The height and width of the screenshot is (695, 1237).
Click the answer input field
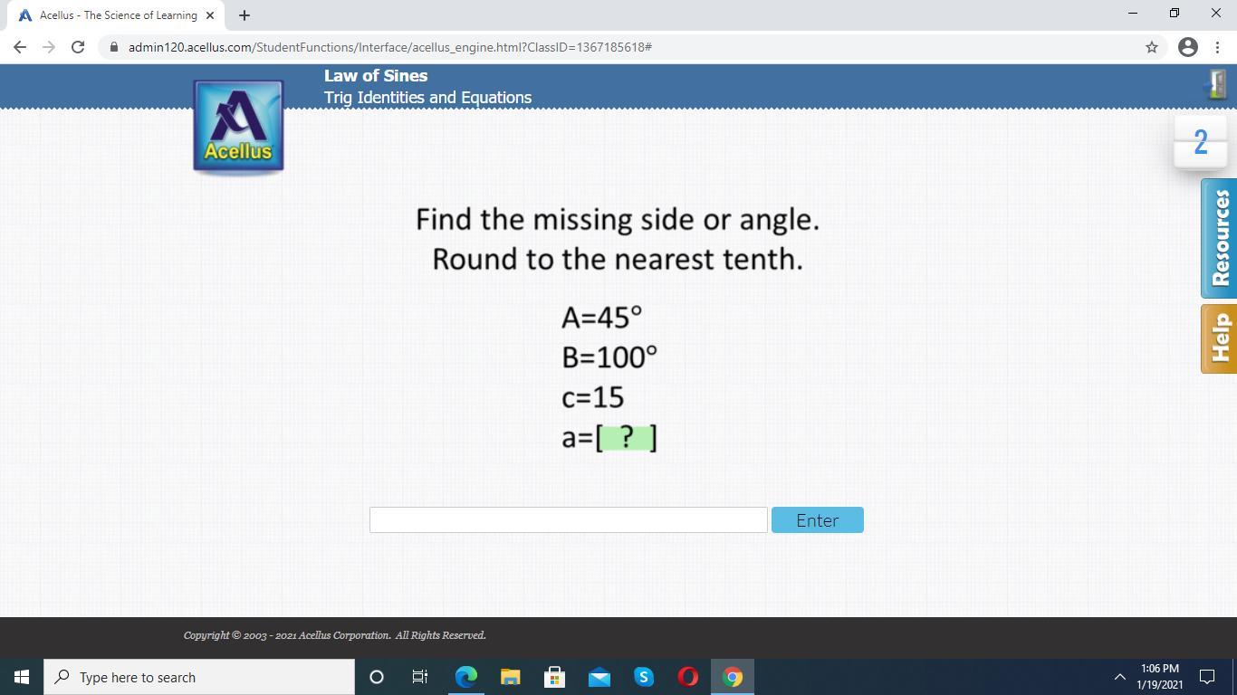click(x=568, y=519)
